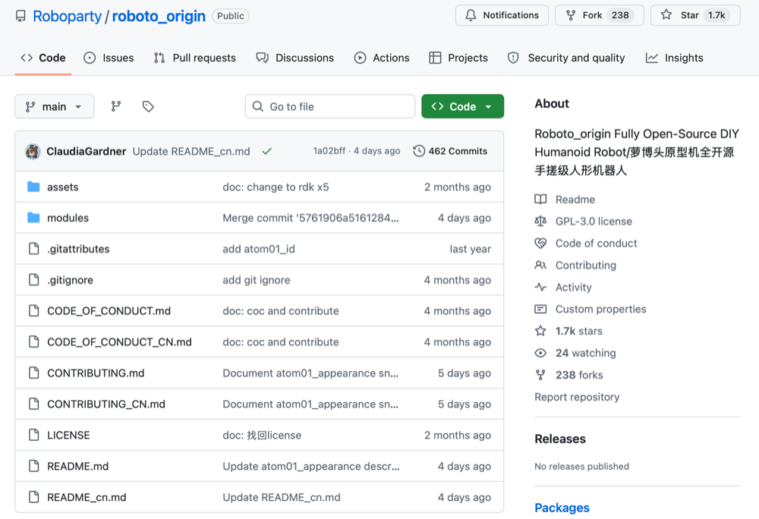Click the file icon for .gitignore
This screenshot has width=759, height=519.
click(34, 279)
